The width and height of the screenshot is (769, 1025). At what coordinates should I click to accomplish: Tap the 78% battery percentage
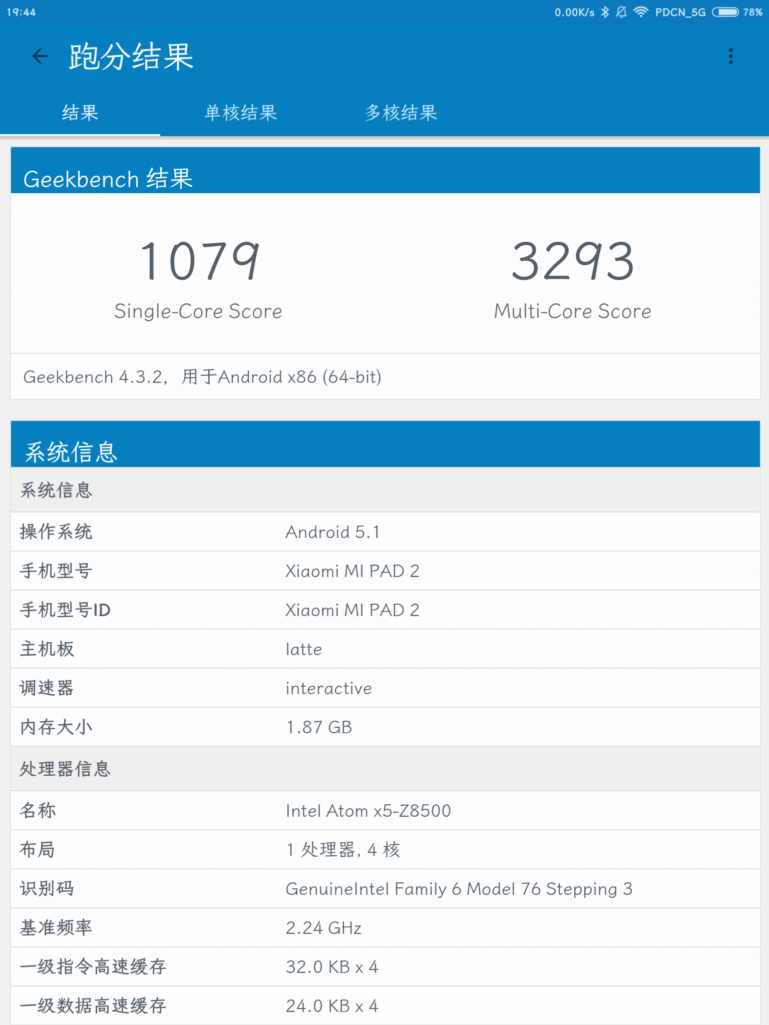(x=753, y=12)
